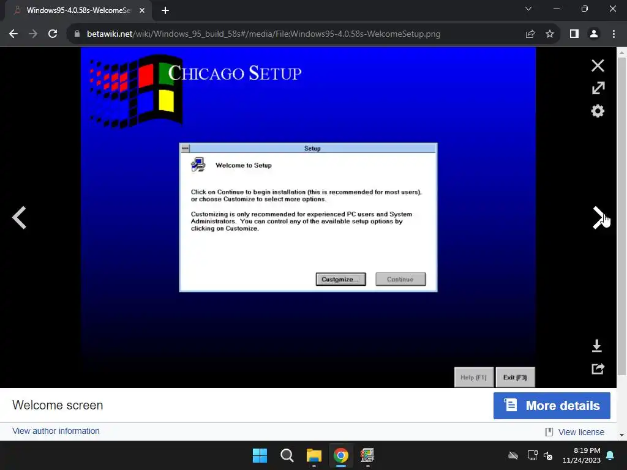The width and height of the screenshot is (627, 470).
Task: Open media viewer settings gear icon
Action: pos(598,111)
